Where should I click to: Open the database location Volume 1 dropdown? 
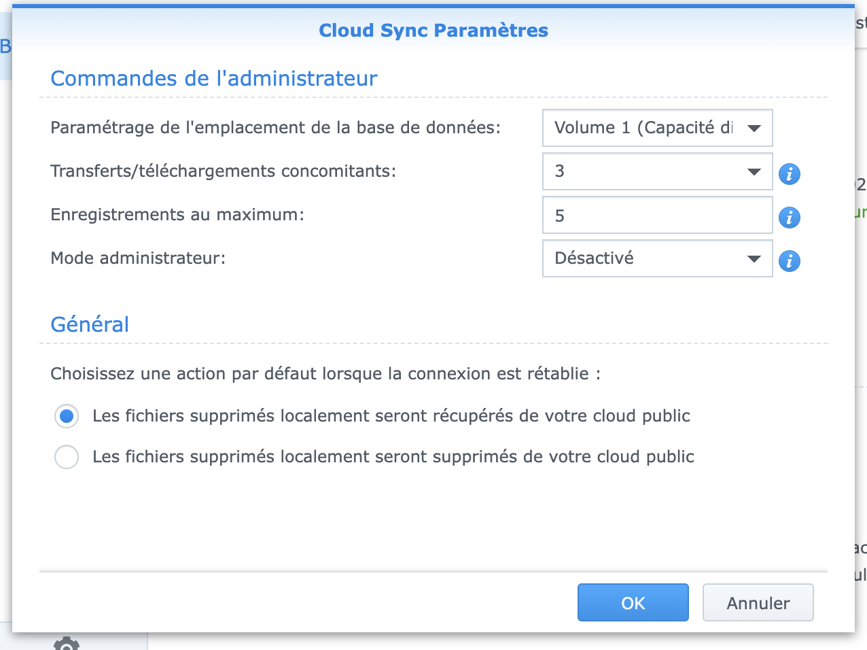(657, 128)
